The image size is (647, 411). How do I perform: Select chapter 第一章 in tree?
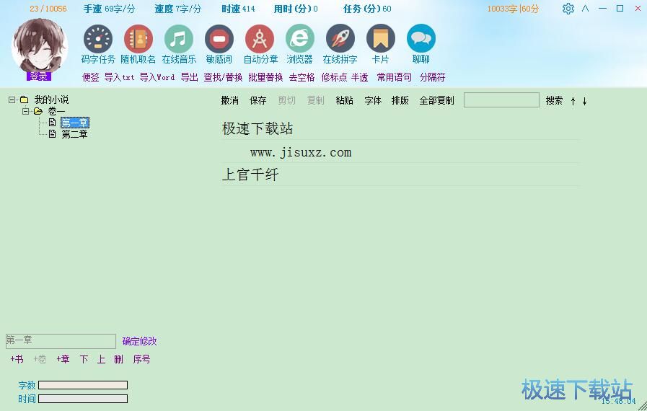75,123
